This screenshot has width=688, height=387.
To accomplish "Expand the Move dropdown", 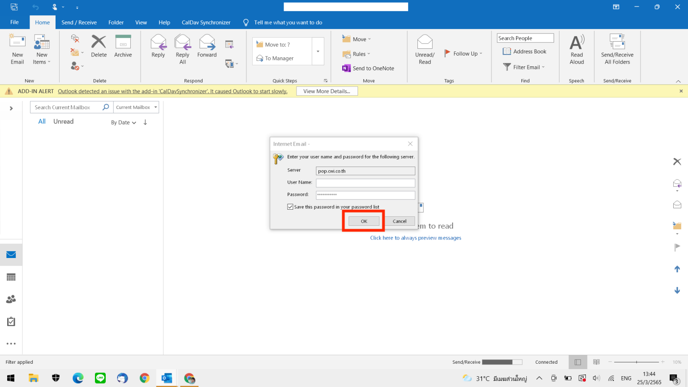I will (x=357, y=39).
